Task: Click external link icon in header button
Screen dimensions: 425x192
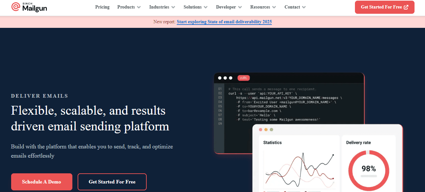Action: click(x=406, y=7)
